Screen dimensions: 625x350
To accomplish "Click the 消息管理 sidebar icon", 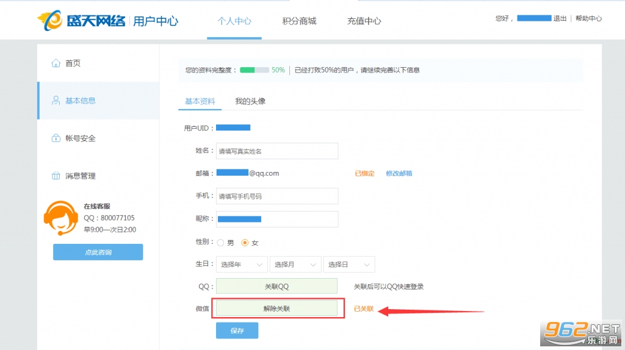I will tap(56, 176).
